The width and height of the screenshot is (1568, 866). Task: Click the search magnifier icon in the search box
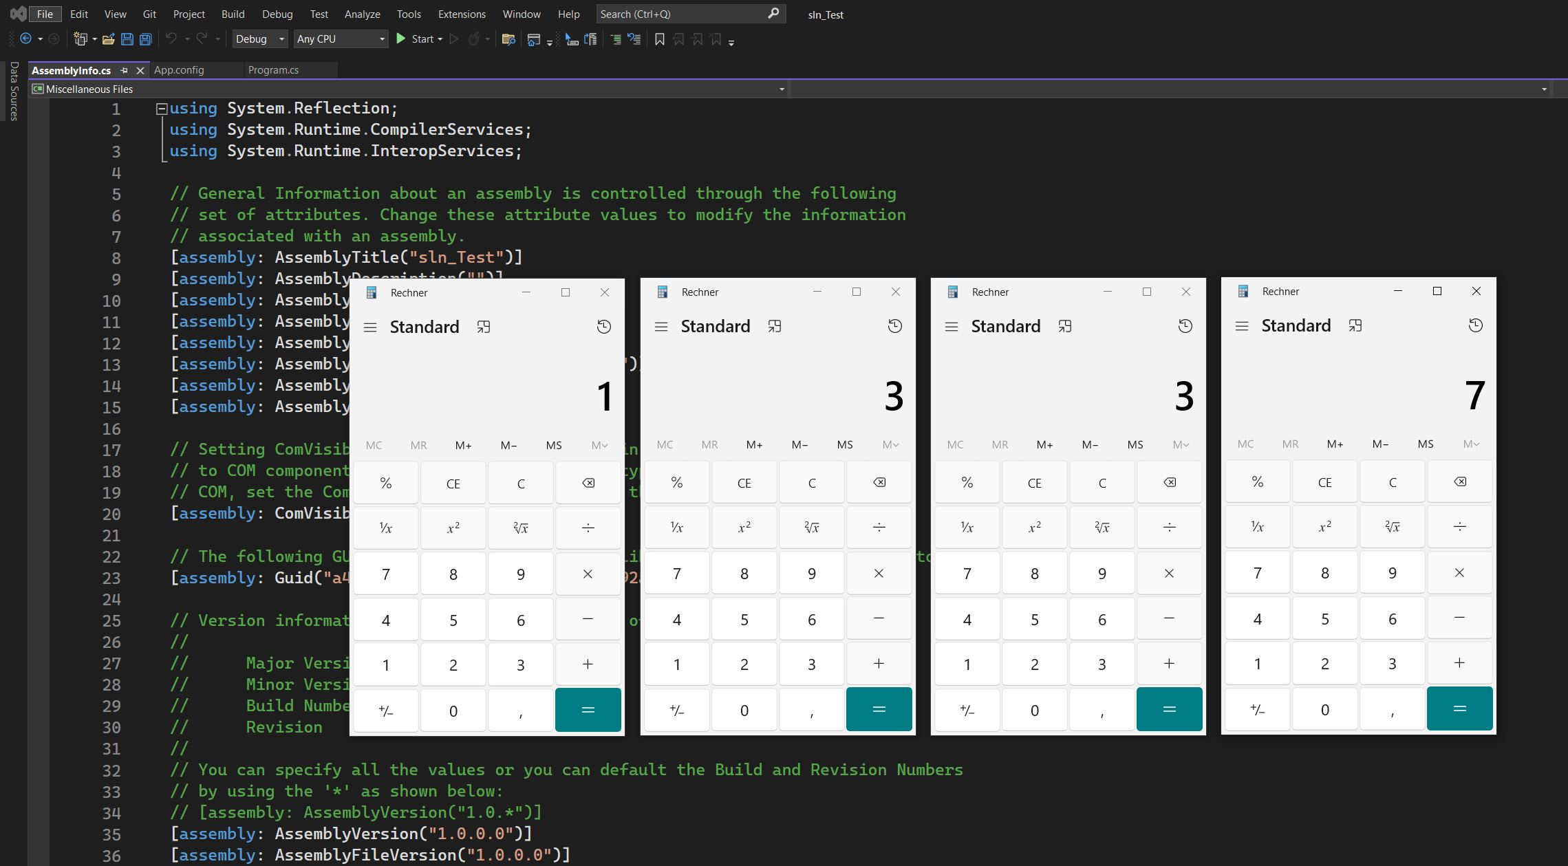(x=773, y=13)
